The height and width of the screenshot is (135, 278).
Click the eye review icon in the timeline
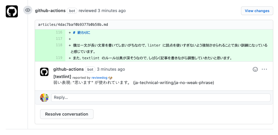28,10
